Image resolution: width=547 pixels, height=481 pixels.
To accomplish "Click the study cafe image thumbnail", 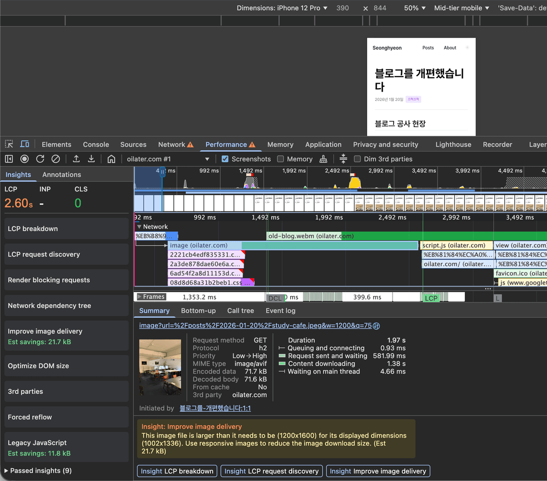I will click(160, 367).
